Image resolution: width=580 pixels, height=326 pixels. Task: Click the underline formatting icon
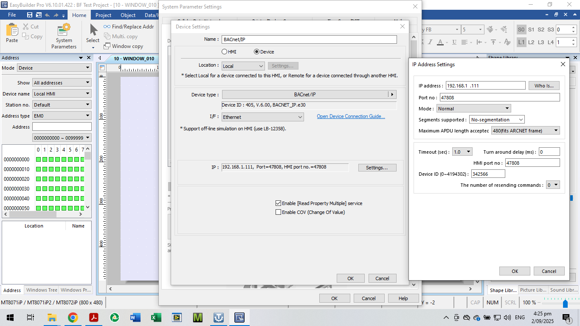[454, 42]
